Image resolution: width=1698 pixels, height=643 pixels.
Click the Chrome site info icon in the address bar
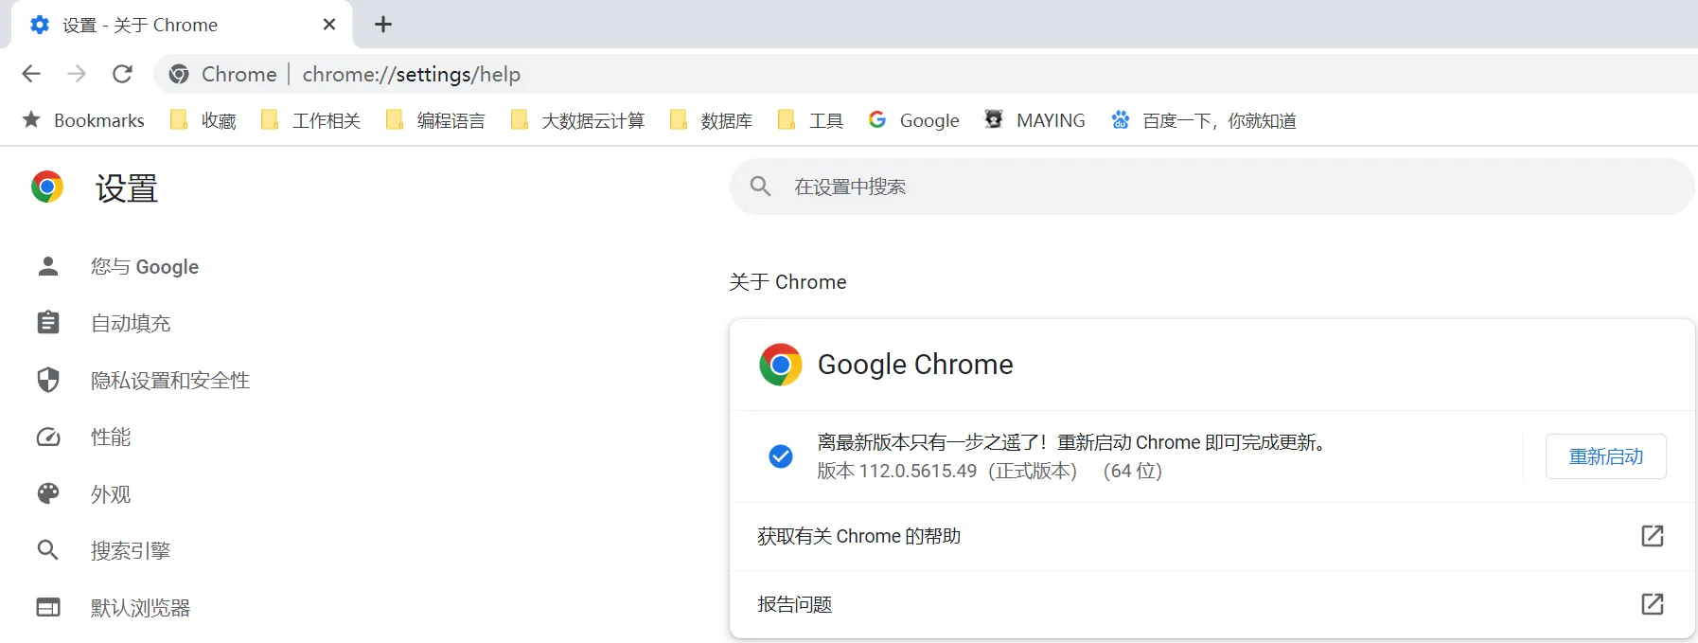coord(179,74)
